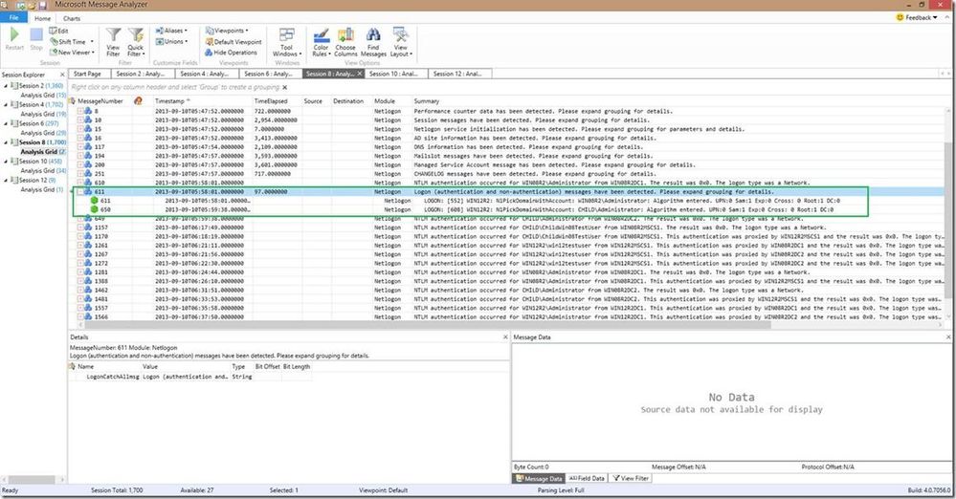Expand message row 1157 grouping

click(79, 228)
